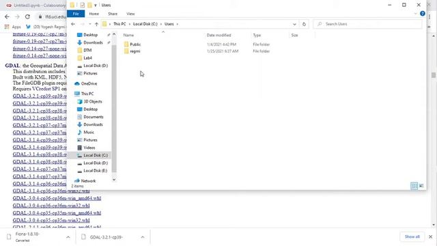Open address bar history dropdown

point(294,25)
